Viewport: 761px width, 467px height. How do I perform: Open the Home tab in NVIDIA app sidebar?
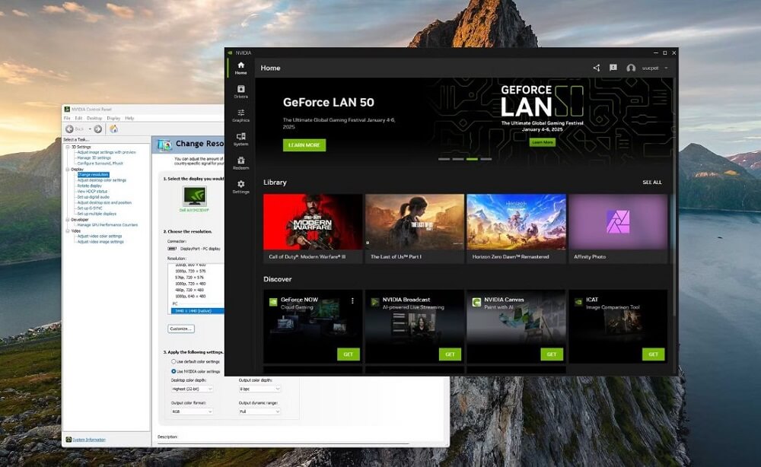coord(240,68)
